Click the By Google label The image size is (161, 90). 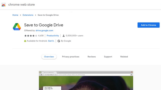coord(66,41)
